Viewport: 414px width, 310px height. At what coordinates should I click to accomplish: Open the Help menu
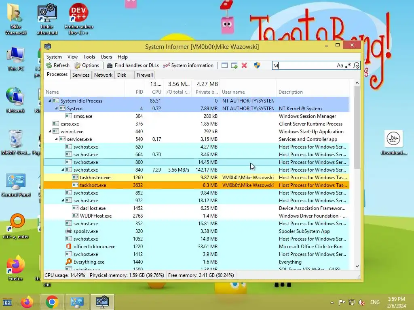click(x=123, y=57)
